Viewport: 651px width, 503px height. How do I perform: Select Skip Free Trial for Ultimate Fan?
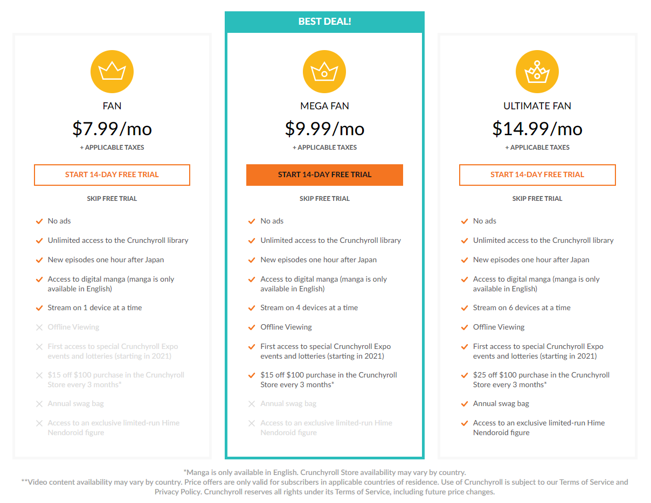coord(537,198)
